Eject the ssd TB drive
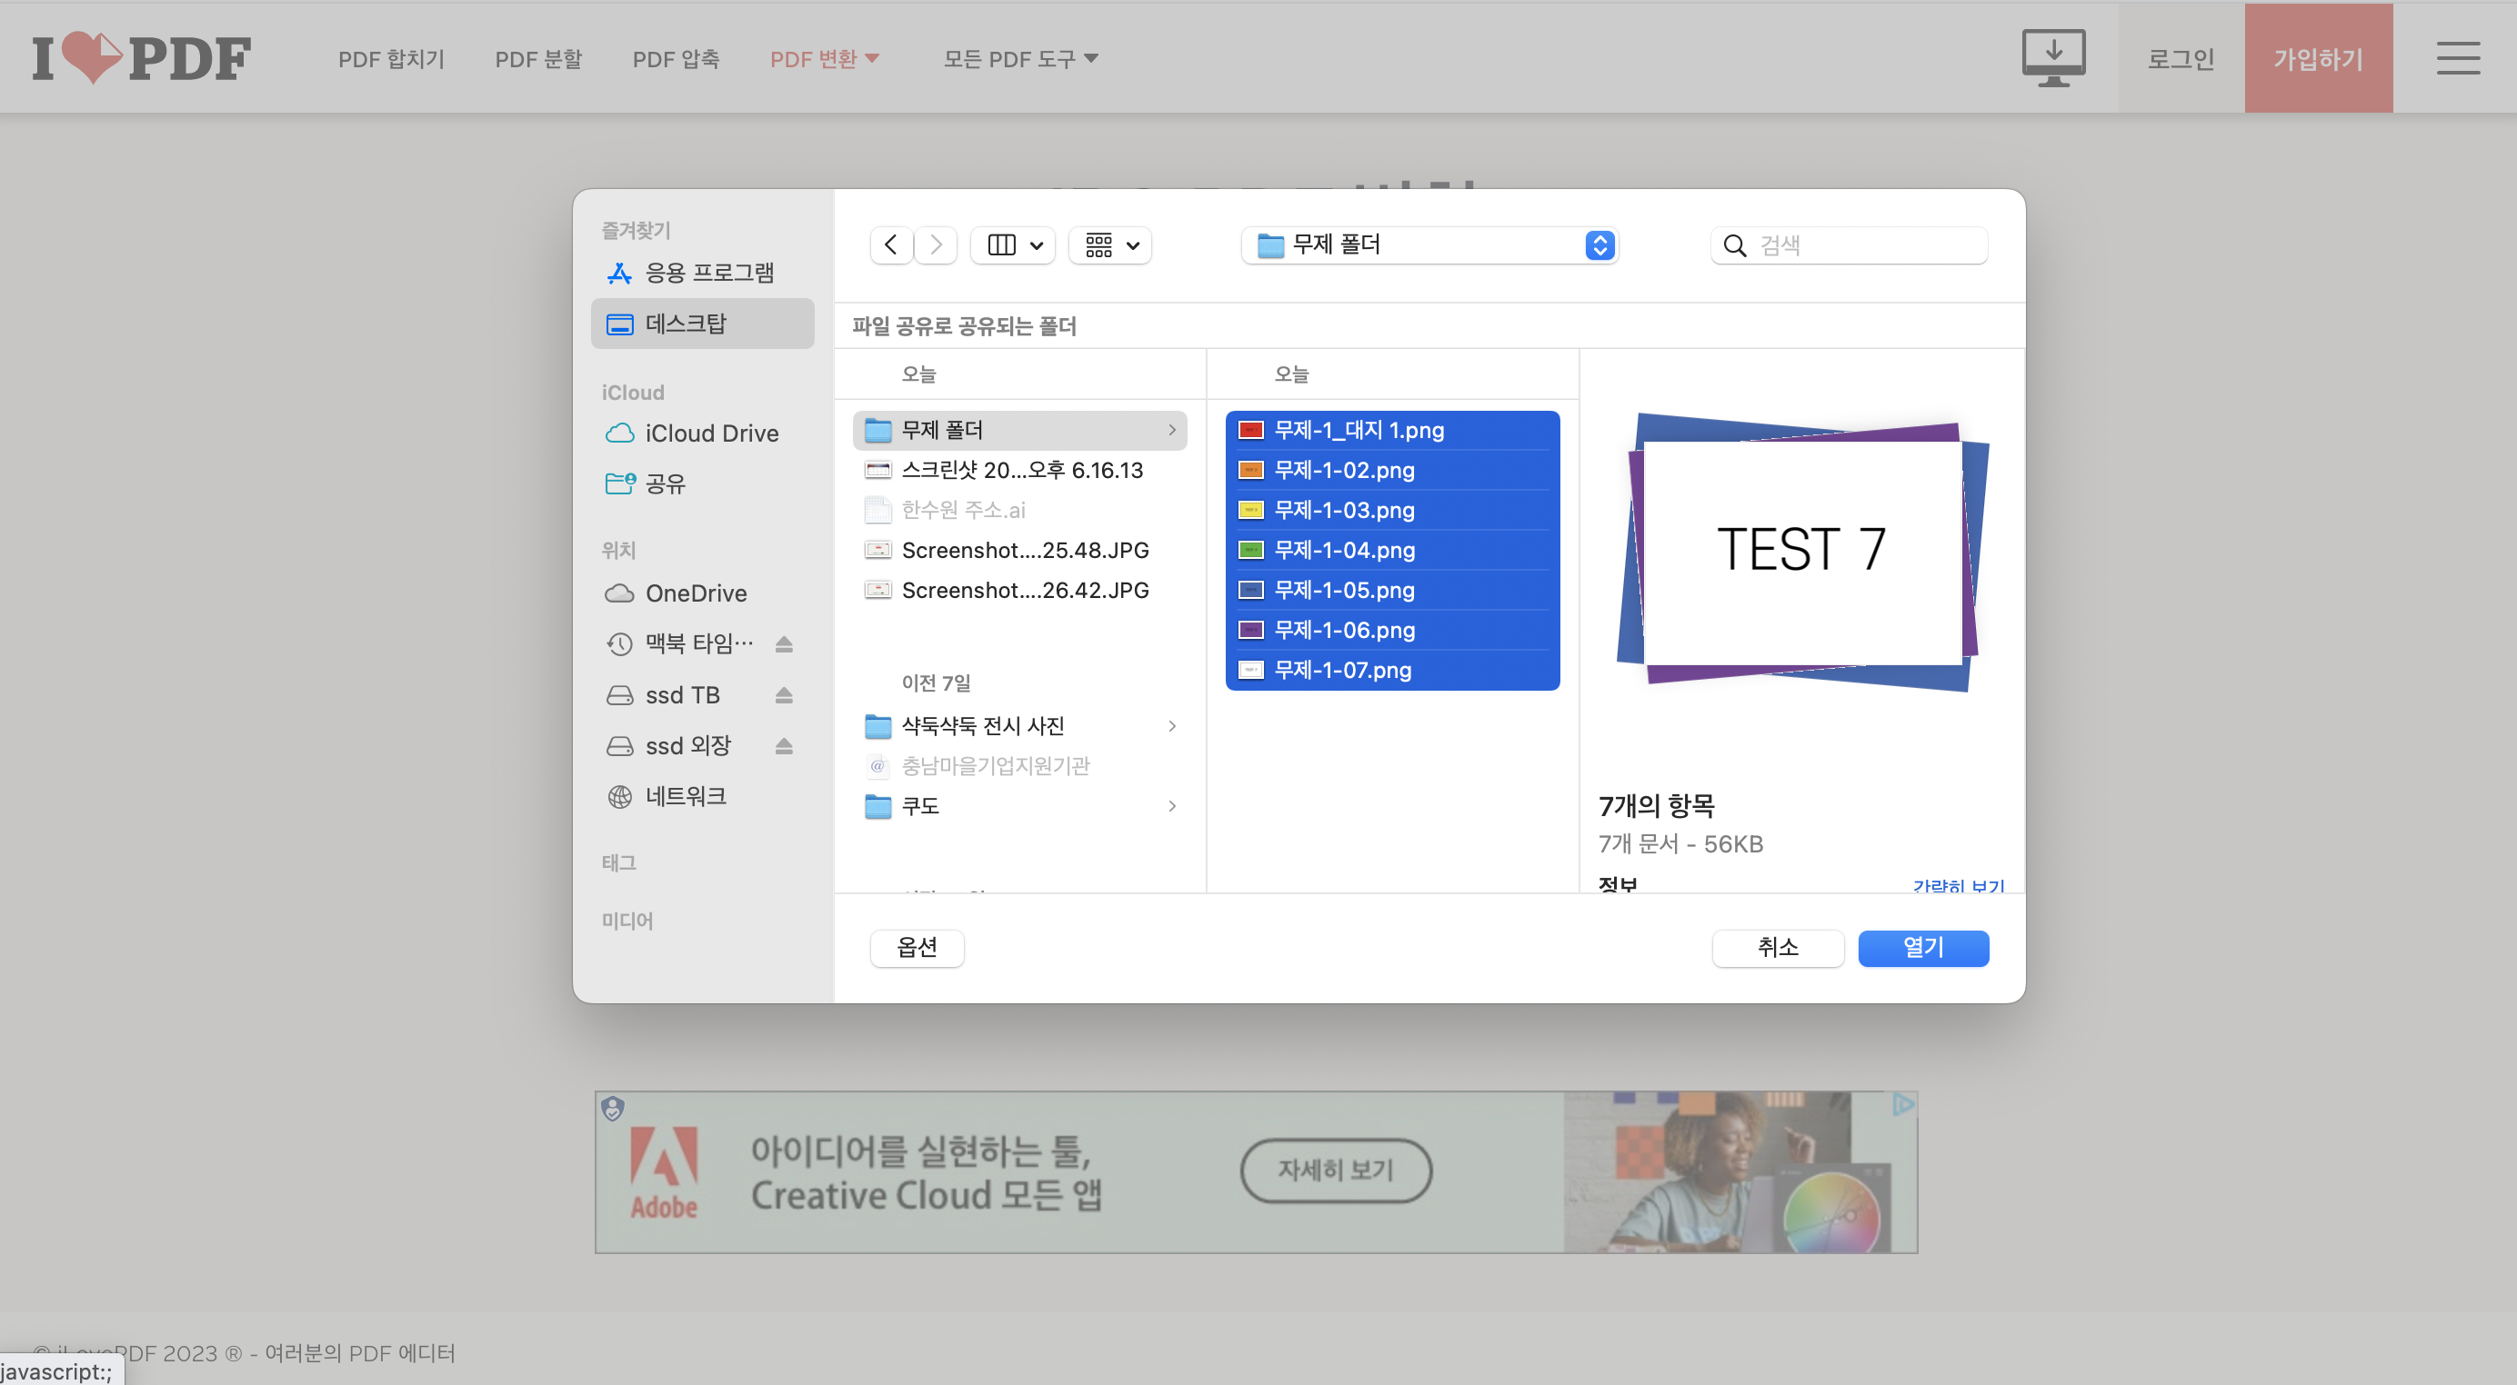2517x1385 pixels. click(784, 695)
